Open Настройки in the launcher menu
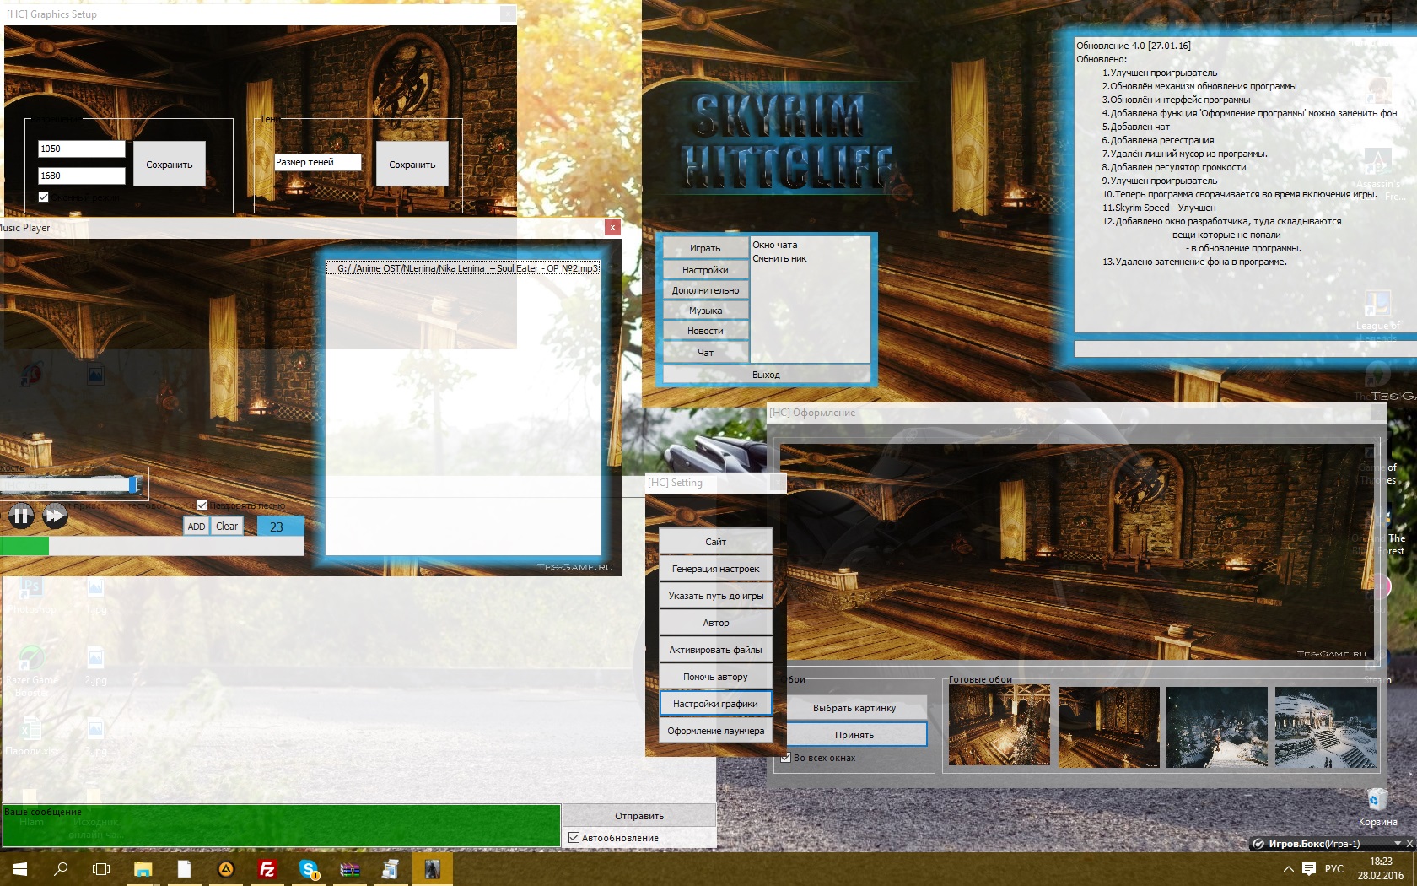 [705, 270]
